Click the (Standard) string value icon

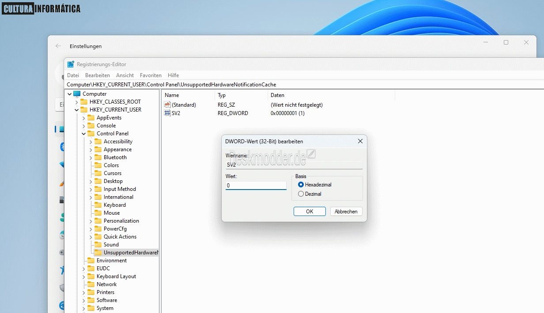point(167,105)
